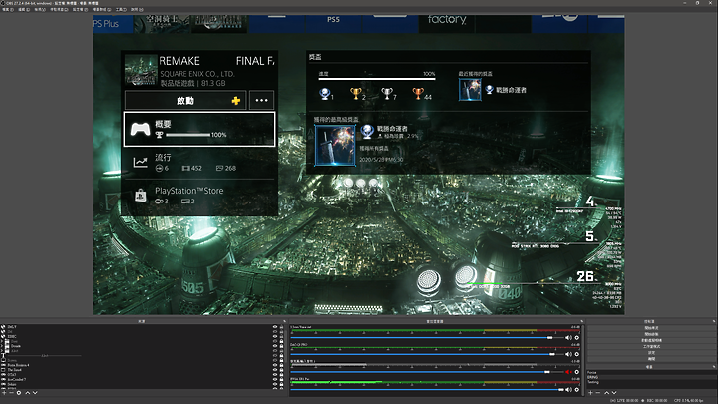Expand the group above Dream
Viewport: 718px width, 404px height.
point(2,341)
